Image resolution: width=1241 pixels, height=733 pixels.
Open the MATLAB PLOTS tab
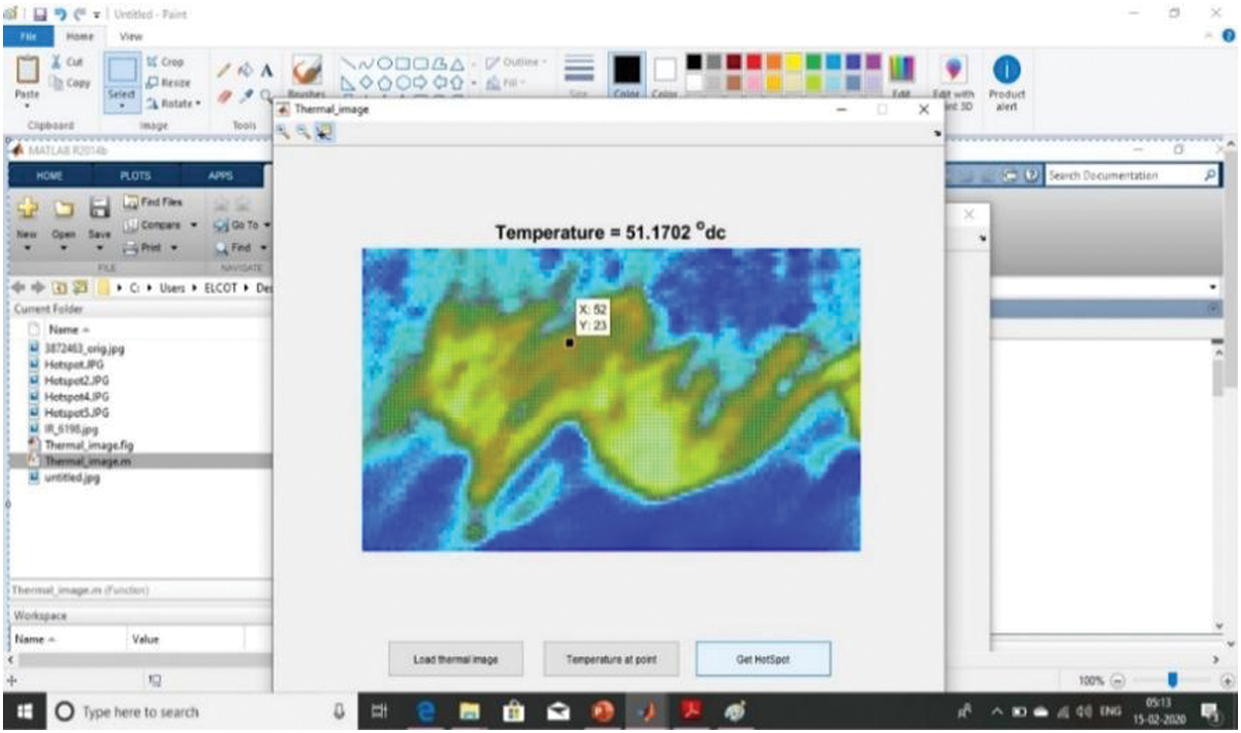click(135, 175)
